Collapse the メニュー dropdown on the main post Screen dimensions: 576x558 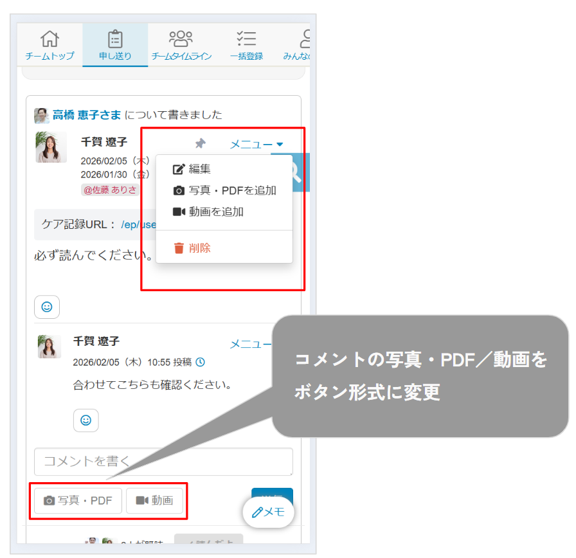pos(256,145)
